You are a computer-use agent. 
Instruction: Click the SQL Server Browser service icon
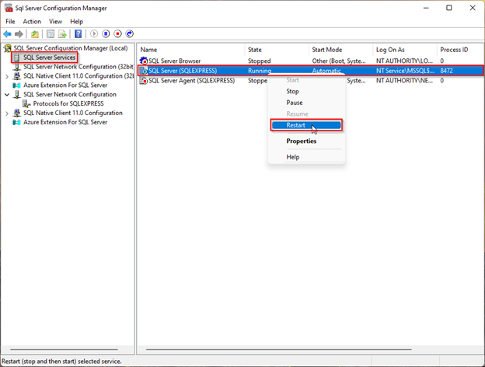coord(144,61)
